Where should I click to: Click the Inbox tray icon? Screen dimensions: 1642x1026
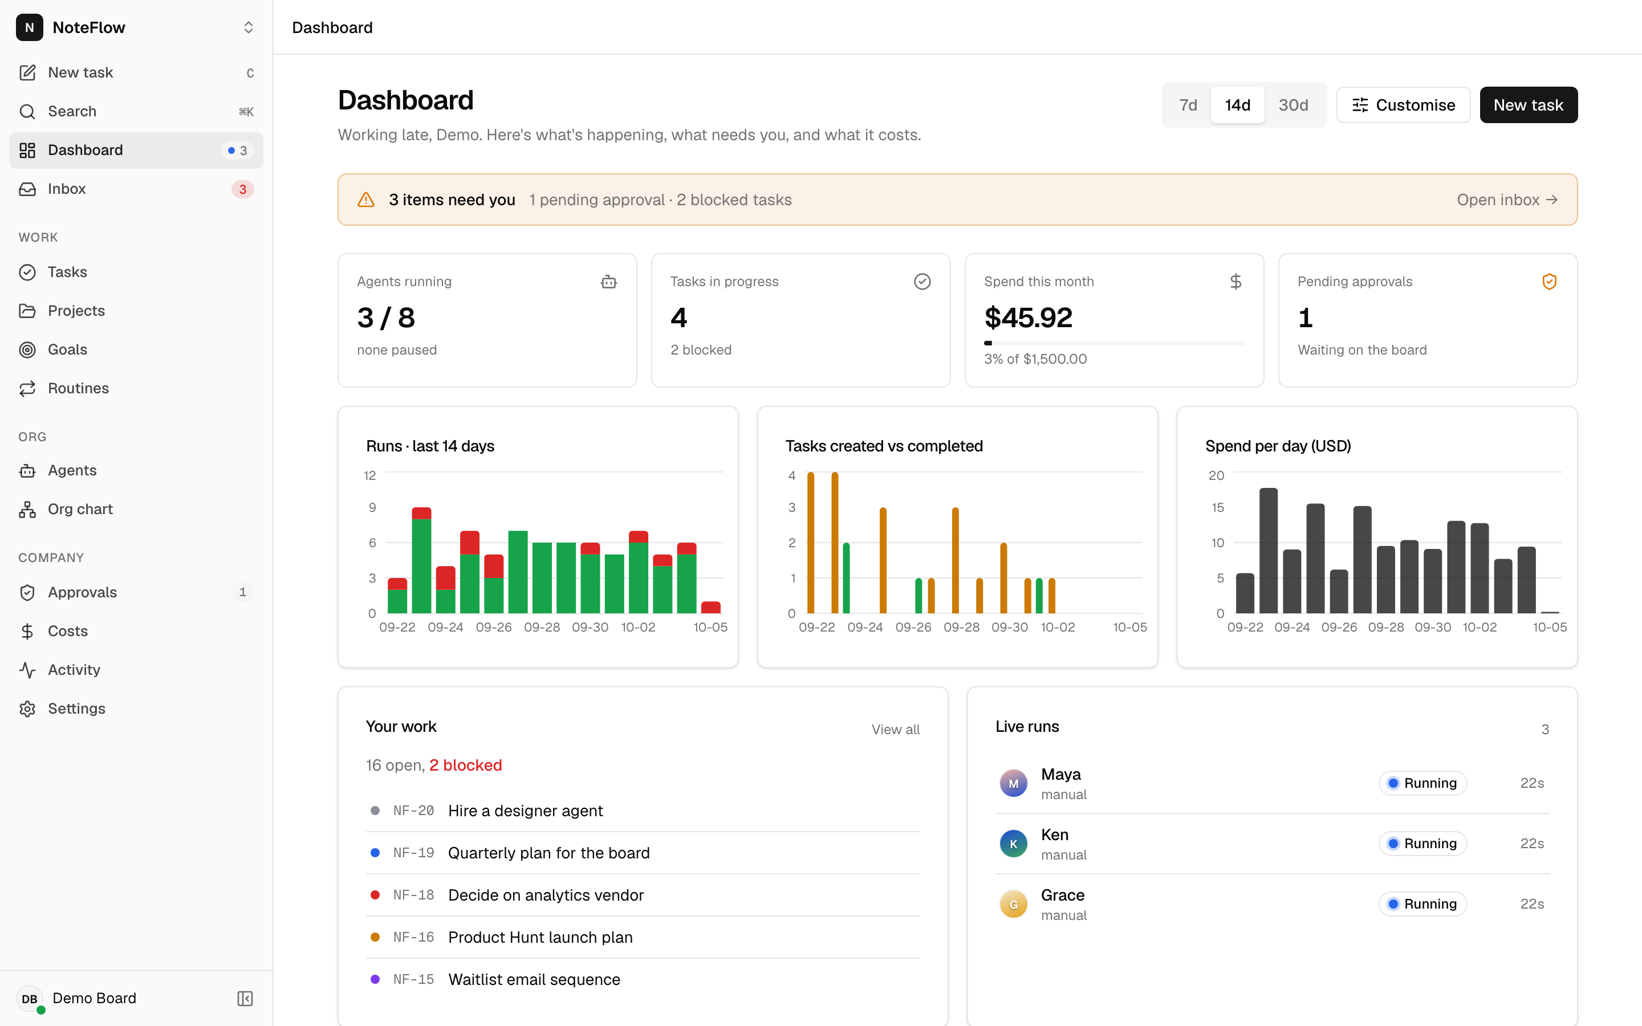point(27,189)
